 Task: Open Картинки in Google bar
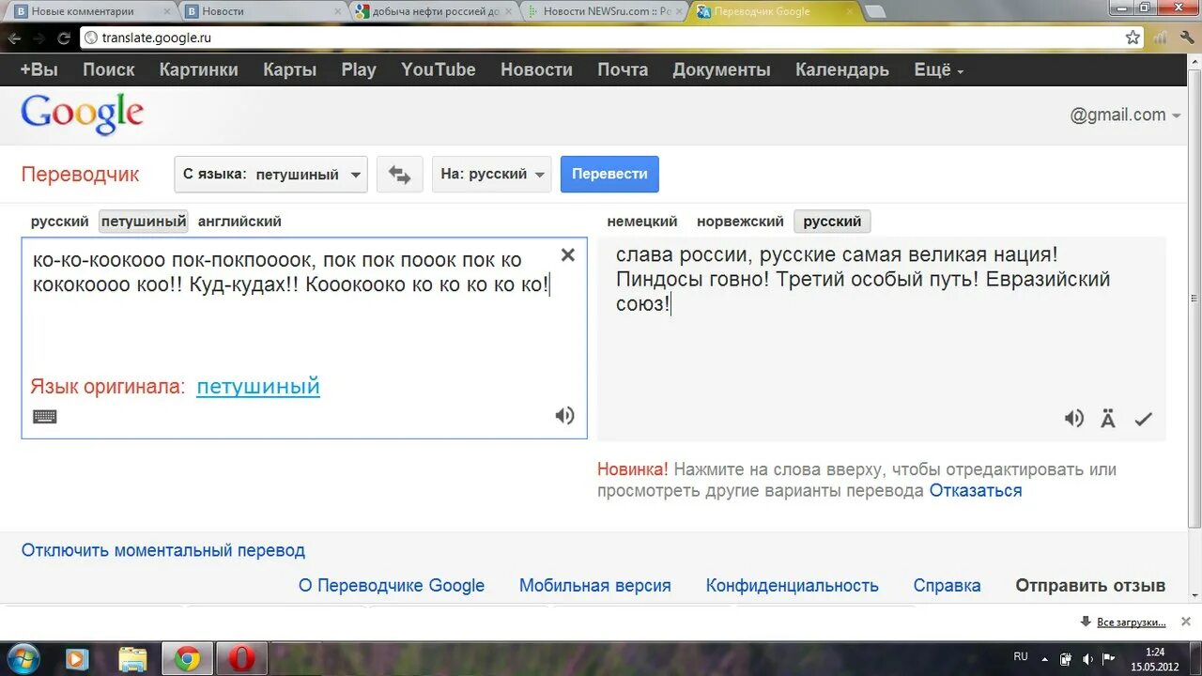[x=199, y=69]
